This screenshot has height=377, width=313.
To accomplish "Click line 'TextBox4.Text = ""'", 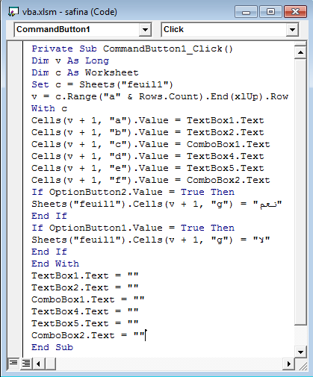I will point(84,311).
